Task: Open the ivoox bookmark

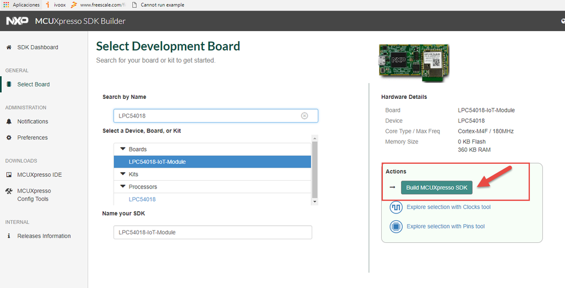Action: (x=56, y=5)
